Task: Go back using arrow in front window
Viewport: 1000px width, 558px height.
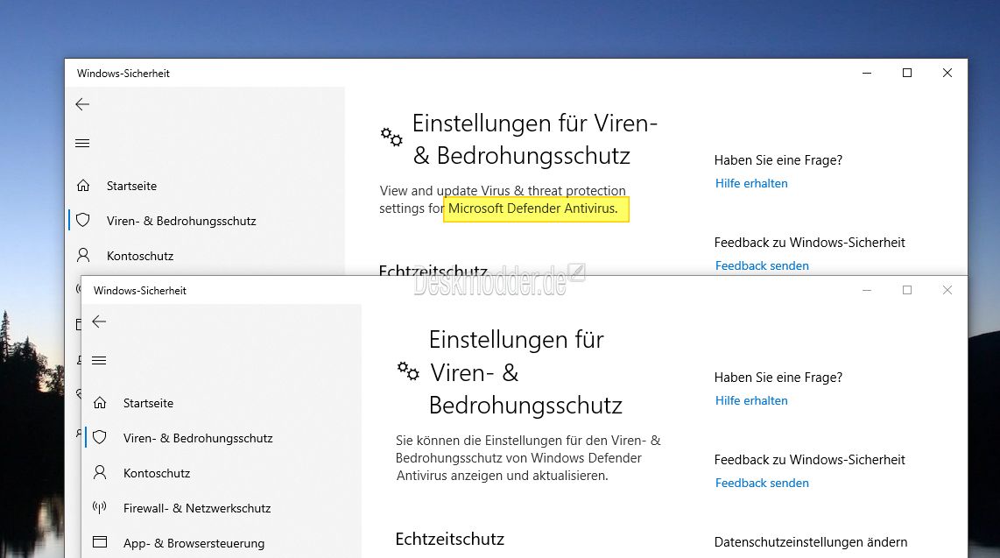Action: coord(99,322)
